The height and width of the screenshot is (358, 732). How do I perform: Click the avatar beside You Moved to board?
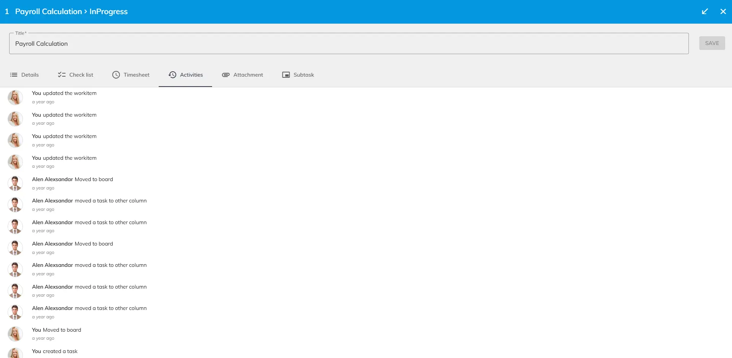click(15, 334)
